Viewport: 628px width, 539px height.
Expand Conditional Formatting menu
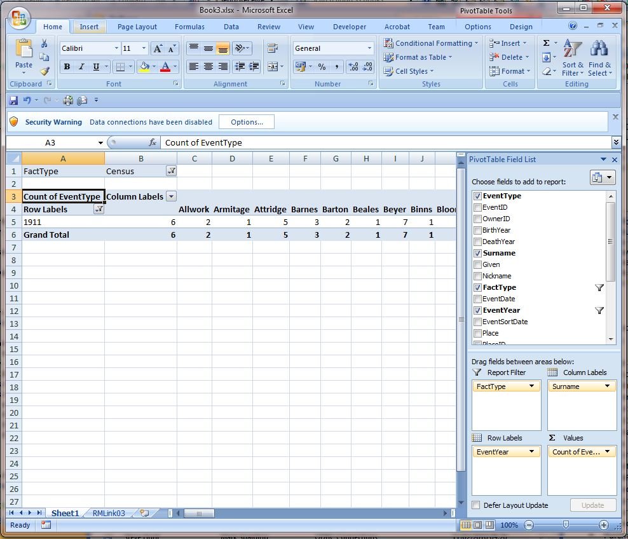point(431,43)
